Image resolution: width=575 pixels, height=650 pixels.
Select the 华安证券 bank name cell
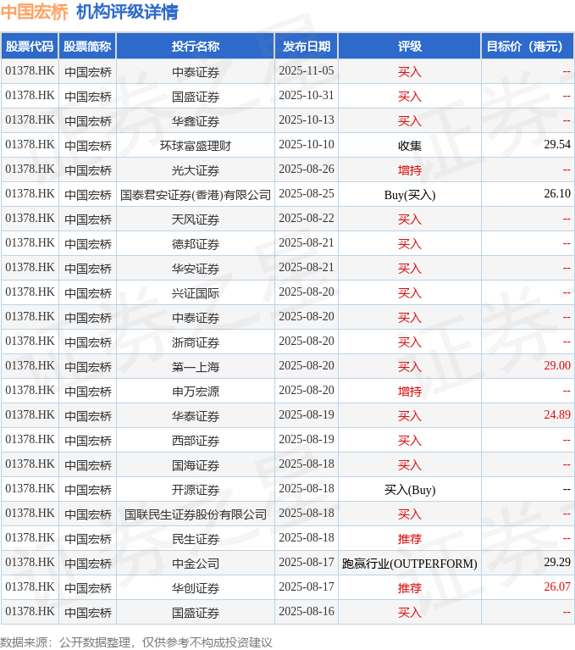[196, 269]
